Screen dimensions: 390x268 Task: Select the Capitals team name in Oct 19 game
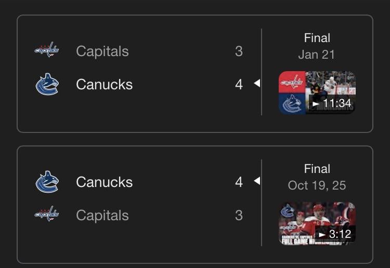(x=102, y=216)
